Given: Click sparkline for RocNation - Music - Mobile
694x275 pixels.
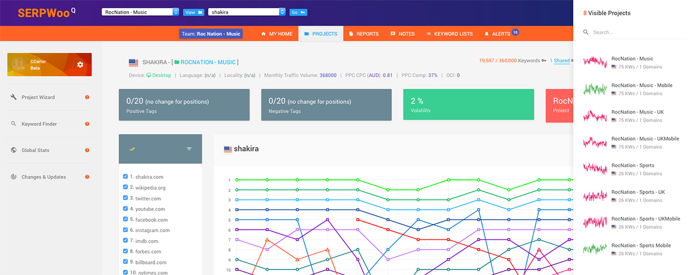Looking at the screenshot, I should (595, 89).
